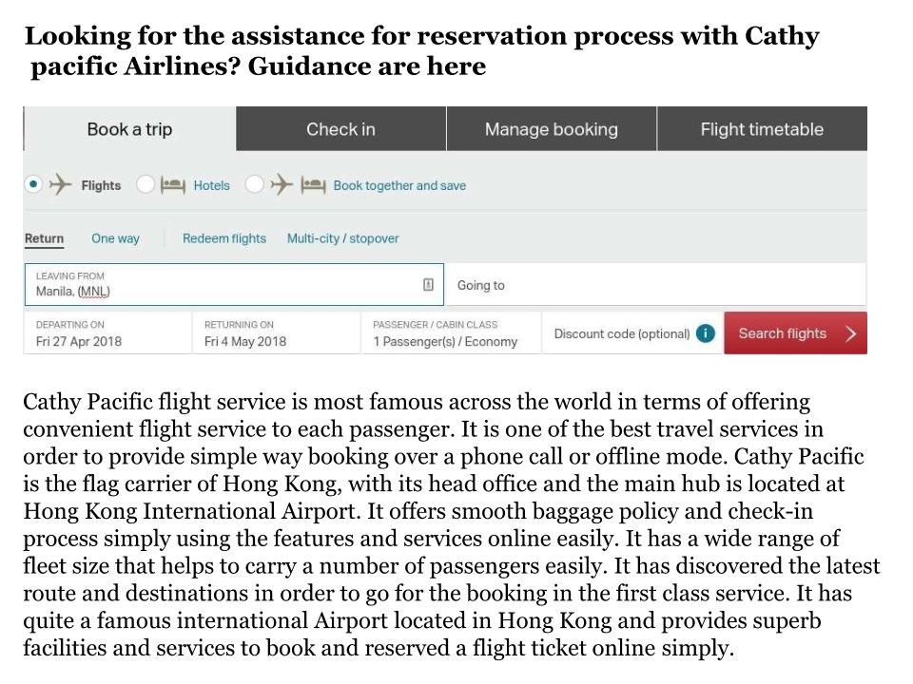Open the Flight timetable tab
This screenshot has height=684, width=913.
pyautogui.click(x=762, y=129)
